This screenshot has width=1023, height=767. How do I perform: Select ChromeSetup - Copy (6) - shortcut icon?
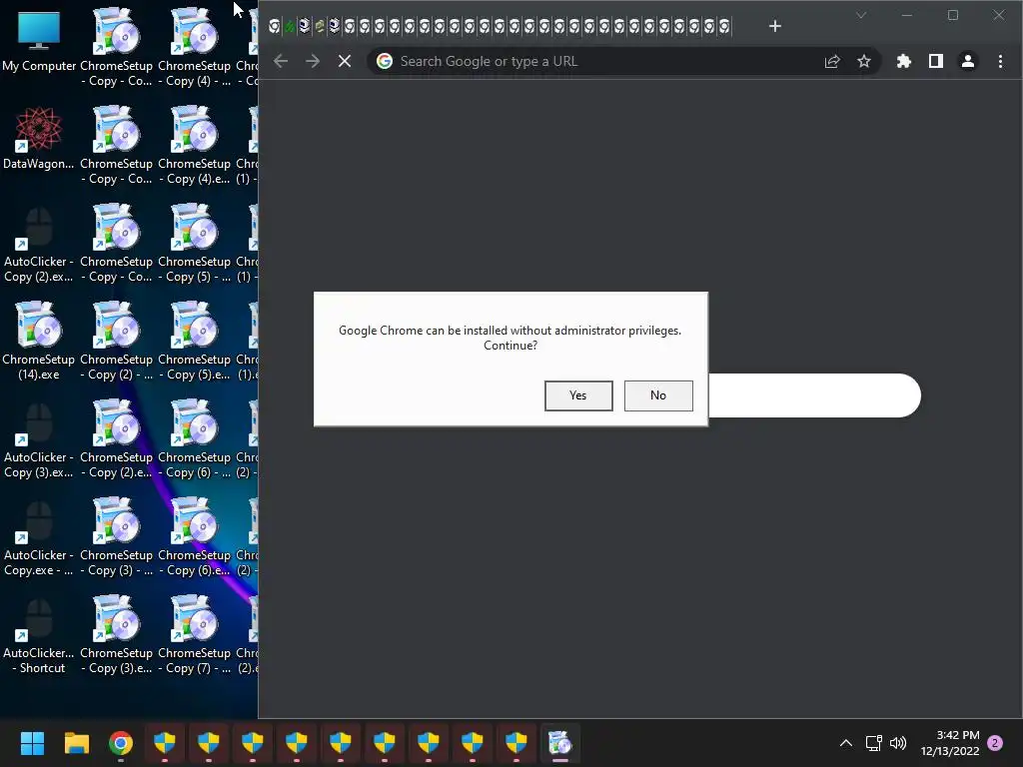(x=195, y=440)
